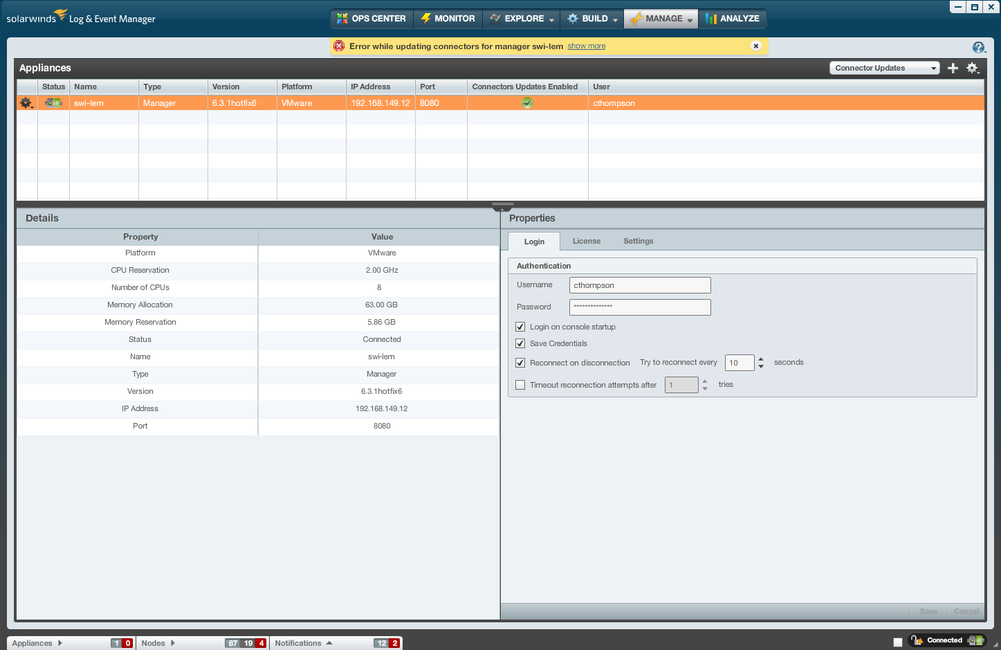Sort appliances by the IP Address column header
The width and height of the screenshot is (1001, 650).
tap(380, 87)
